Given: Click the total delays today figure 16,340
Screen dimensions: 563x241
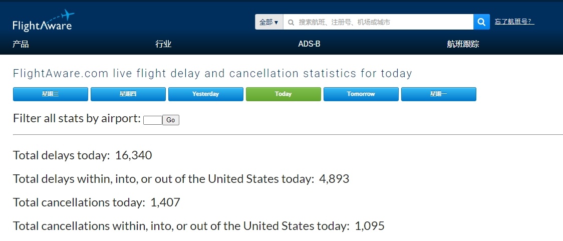Looking at the screenshot, I should (x=133, y=155).
